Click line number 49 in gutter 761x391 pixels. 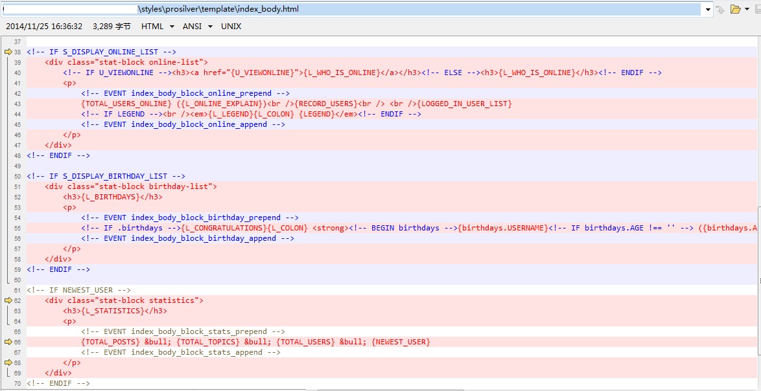tap(18, 166)
